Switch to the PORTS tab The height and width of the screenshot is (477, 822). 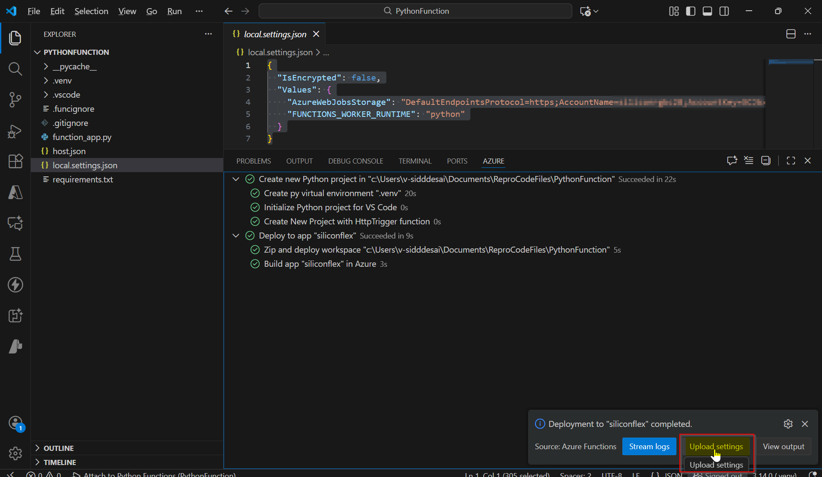457,161
